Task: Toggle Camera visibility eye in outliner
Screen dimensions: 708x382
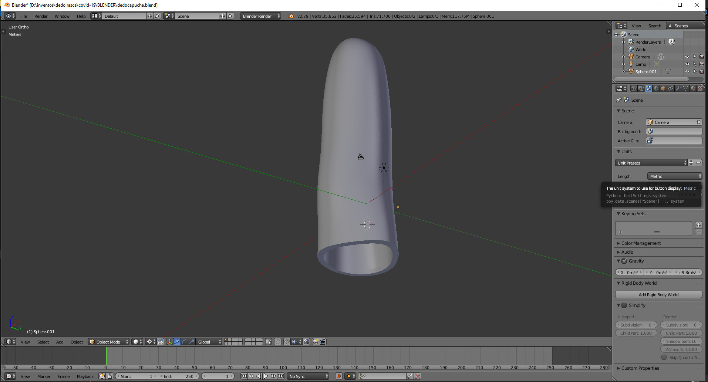Action: pos(687,57)
